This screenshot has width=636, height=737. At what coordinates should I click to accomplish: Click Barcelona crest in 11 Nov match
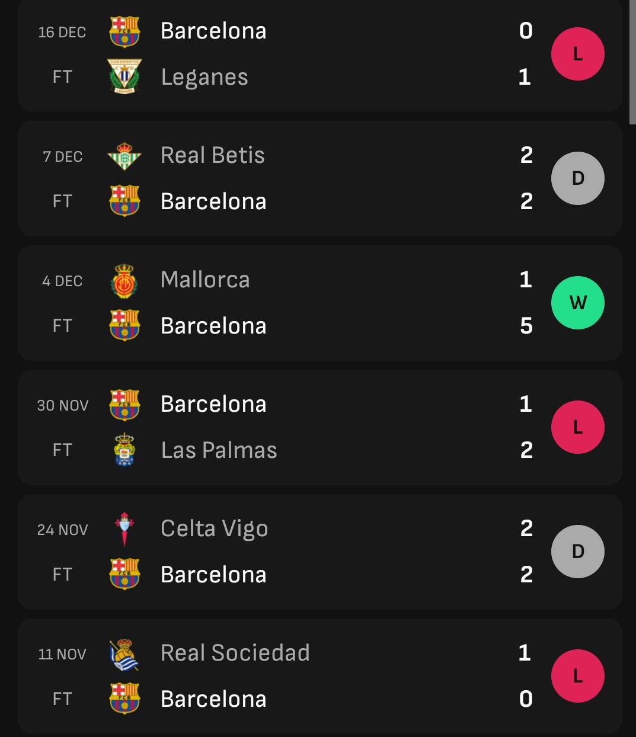[124, 698]
